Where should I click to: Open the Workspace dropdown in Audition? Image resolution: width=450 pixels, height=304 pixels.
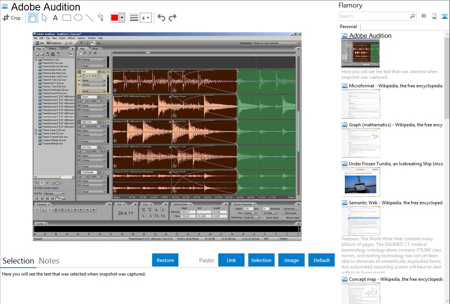coord(276,43)
